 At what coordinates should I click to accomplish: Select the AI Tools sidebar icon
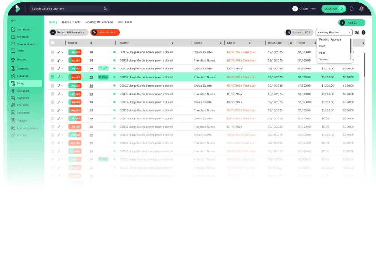pos(14,136)
